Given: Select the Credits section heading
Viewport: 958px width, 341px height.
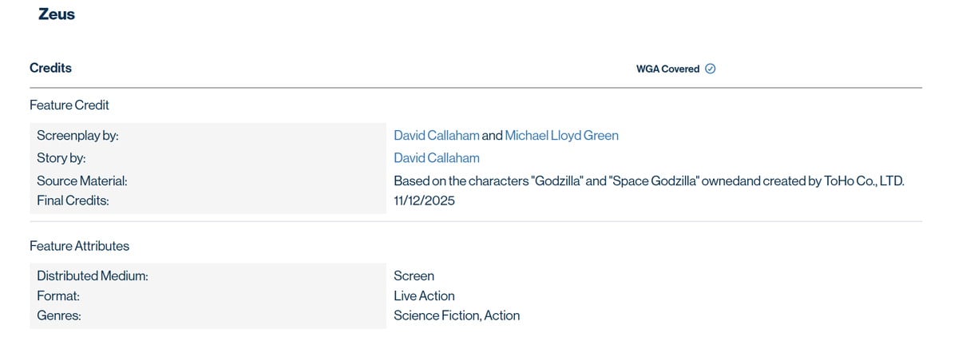Looking at the screenshot, I should [x=50, y=68].
